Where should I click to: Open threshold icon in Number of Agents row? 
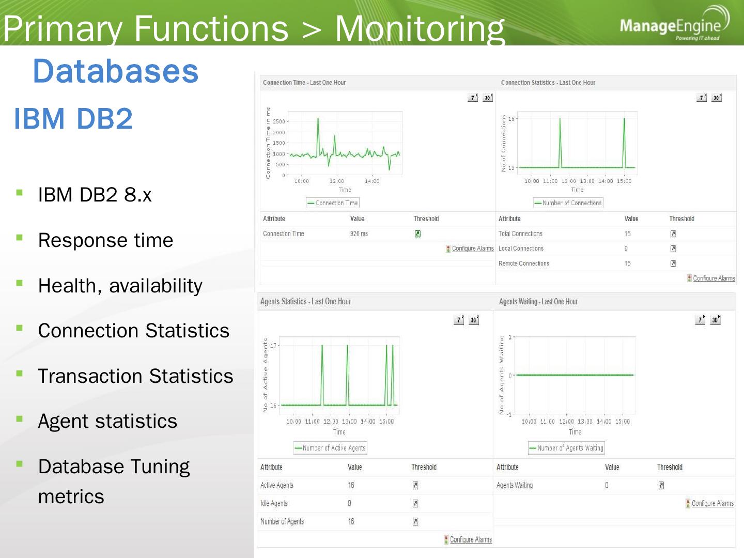(x=415, y=522)
